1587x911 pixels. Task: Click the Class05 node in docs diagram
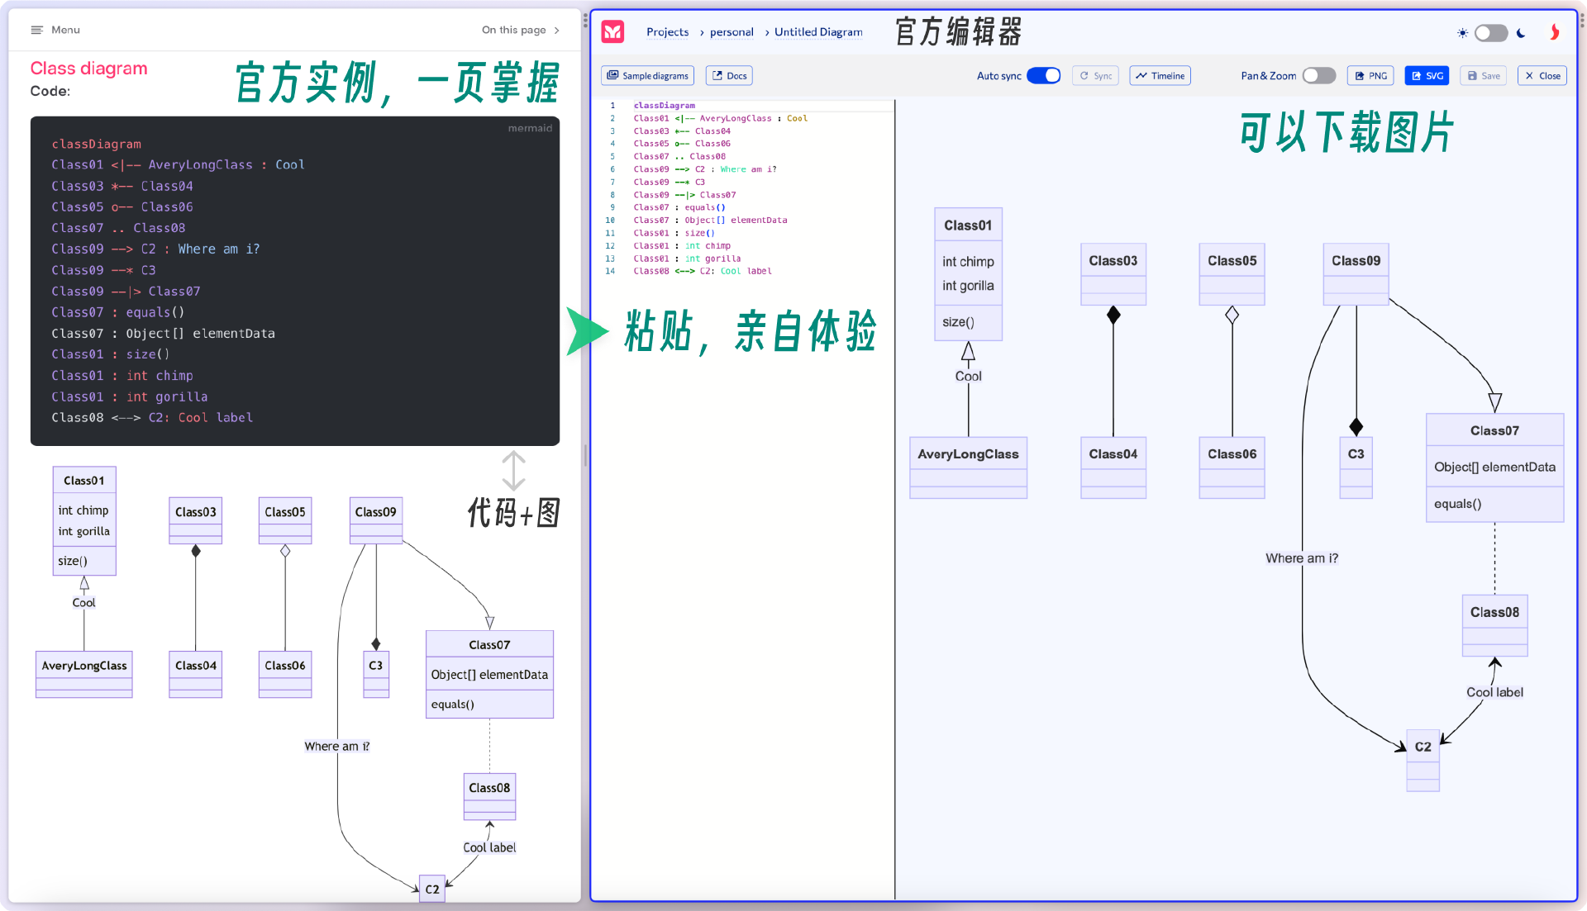[x=285, y=520]
